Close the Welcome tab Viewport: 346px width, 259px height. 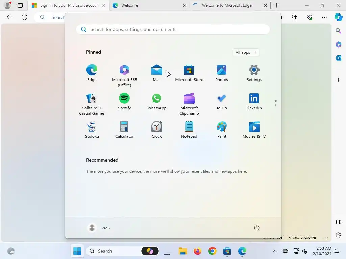184,5
